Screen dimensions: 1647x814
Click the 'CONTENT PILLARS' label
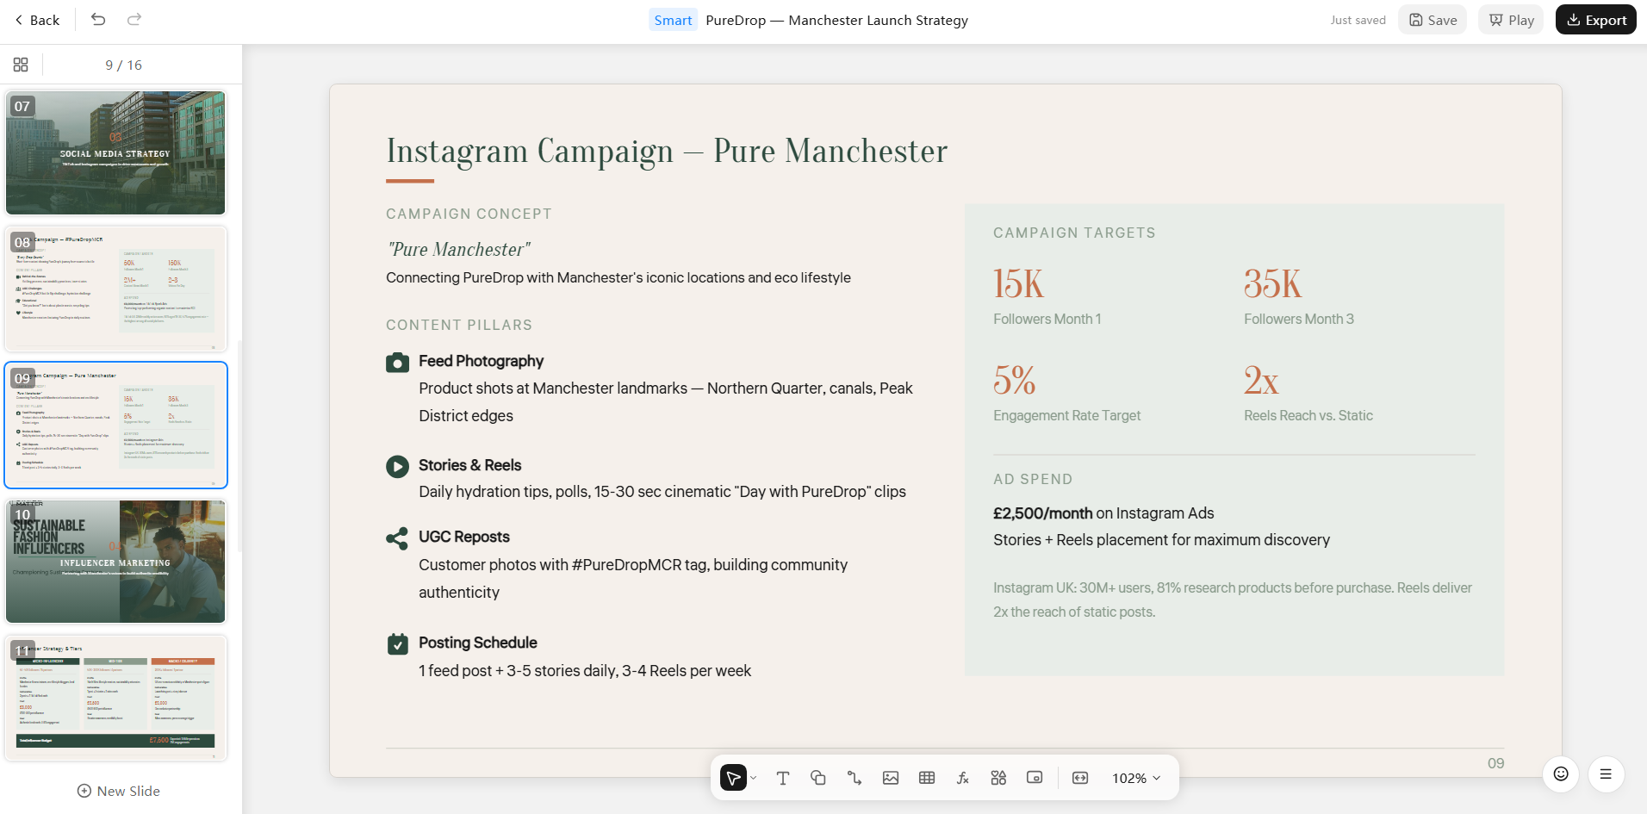click(x=459, y=325)
